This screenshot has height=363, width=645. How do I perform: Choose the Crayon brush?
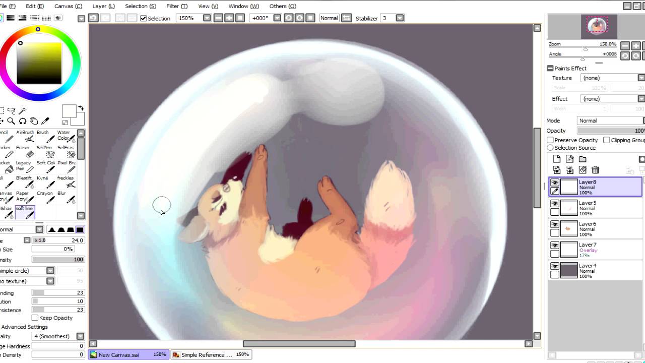(x=46, y=197)
